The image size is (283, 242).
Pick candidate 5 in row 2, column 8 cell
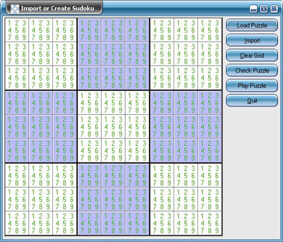click(186, 54)
